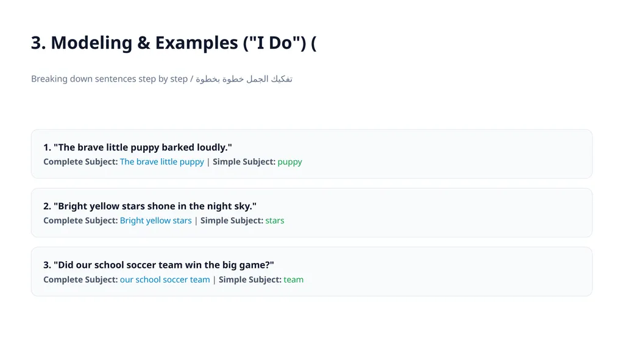Click green word 'puppy'
The height and width of the screenshot is (350, 624).
click(x=289, y=162)
